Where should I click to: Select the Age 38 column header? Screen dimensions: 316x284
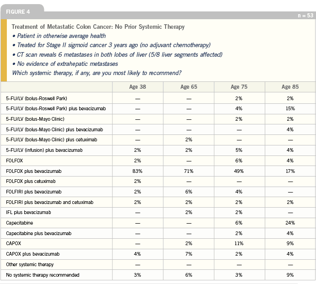tap(138, 87)
